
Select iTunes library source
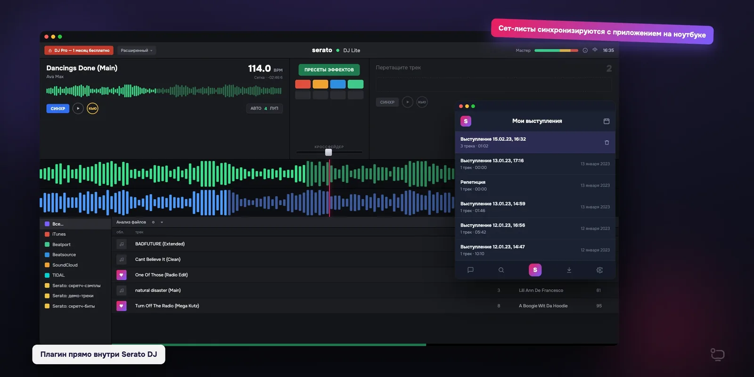[x=75, y=234]
